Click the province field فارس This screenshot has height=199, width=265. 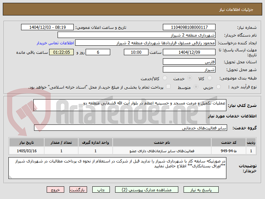click(189, 62)
